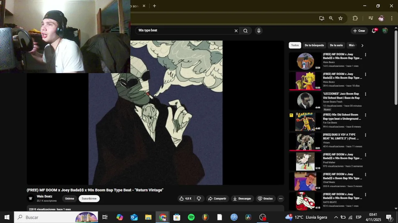
Task: Open the Wais Beatz channel avatar
Action: (x=30, y=199)
